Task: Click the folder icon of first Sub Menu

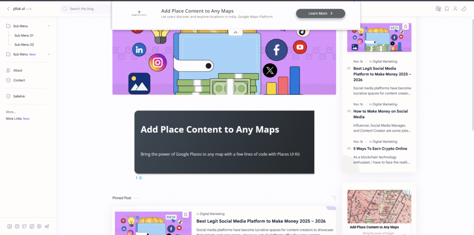Action: coord(8,26)
